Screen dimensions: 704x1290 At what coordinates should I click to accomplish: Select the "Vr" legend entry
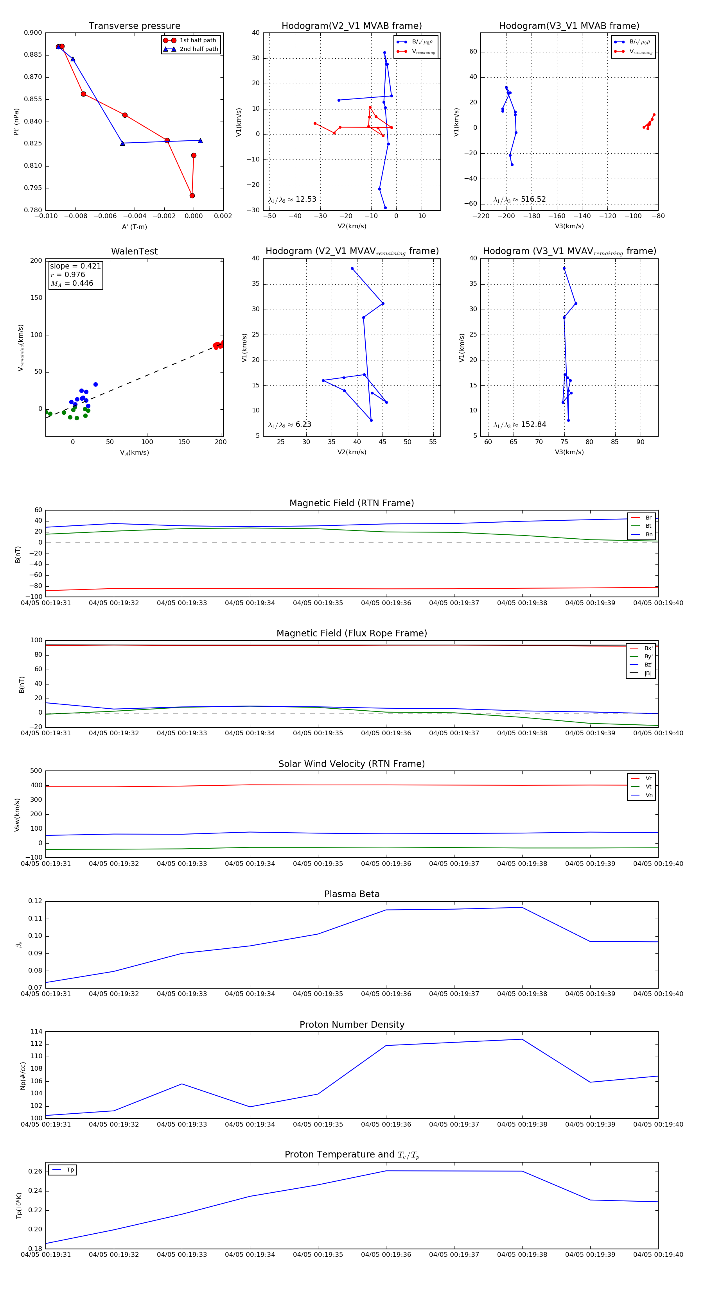pyautogui.click(x=641, y=778)
